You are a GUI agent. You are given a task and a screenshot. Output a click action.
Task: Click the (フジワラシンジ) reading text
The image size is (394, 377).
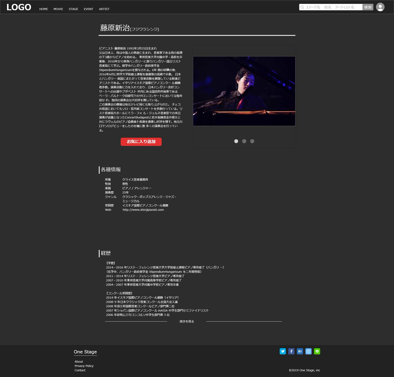coord(144,29)
